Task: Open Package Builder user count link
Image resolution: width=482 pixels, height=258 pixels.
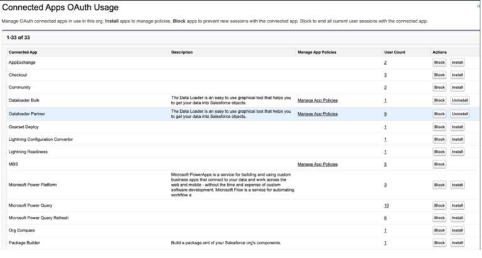Action: pyautogui.click(x=385, y=243)
